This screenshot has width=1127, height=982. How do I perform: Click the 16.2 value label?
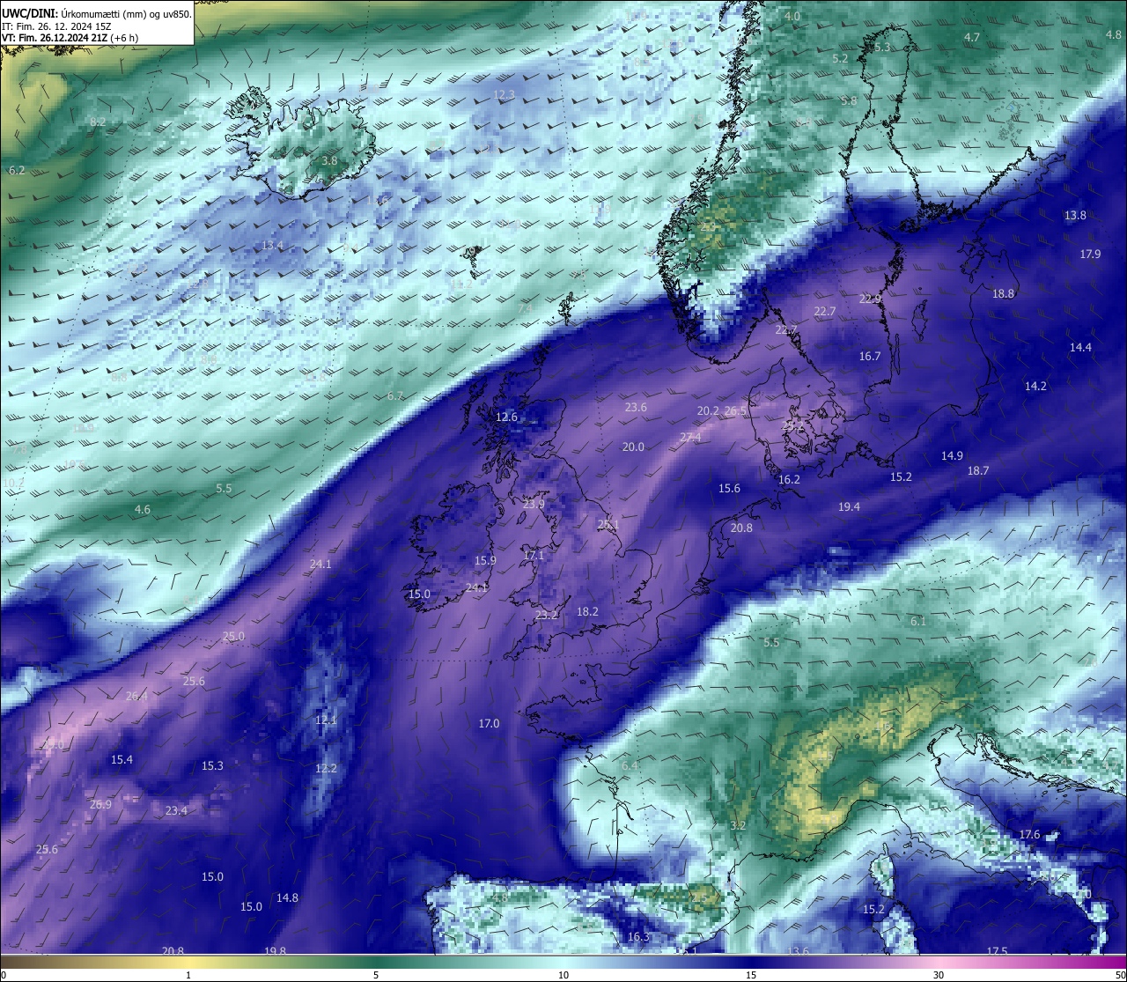(x=789, y=480)
